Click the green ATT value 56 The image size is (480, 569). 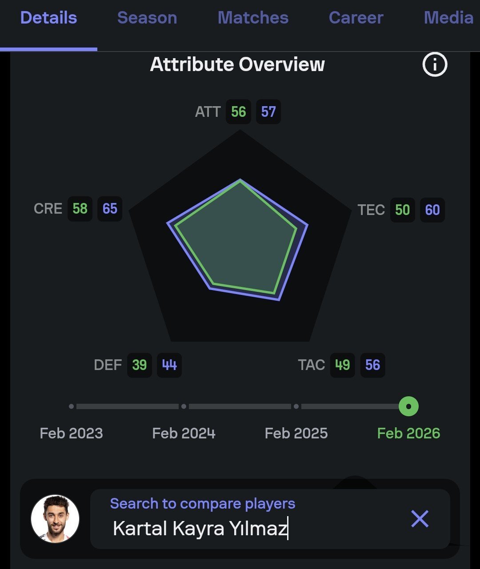tap(238, 111)
